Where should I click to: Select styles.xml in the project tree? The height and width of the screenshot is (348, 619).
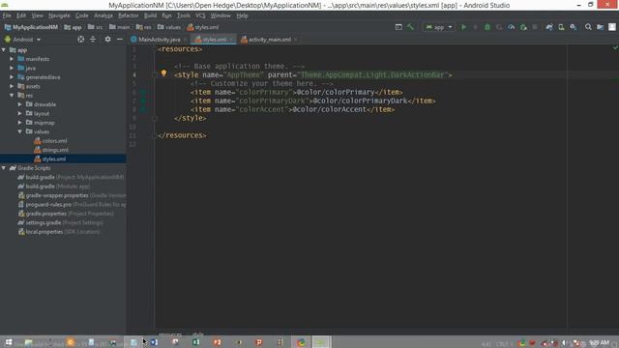[54, 159]
